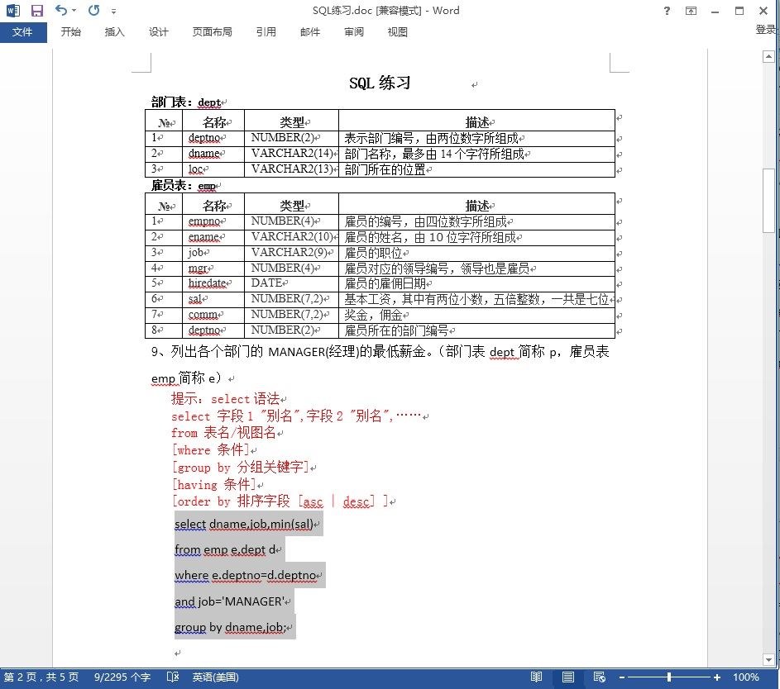Click the vertical scrollbar thumb

[x=768, y=200]
